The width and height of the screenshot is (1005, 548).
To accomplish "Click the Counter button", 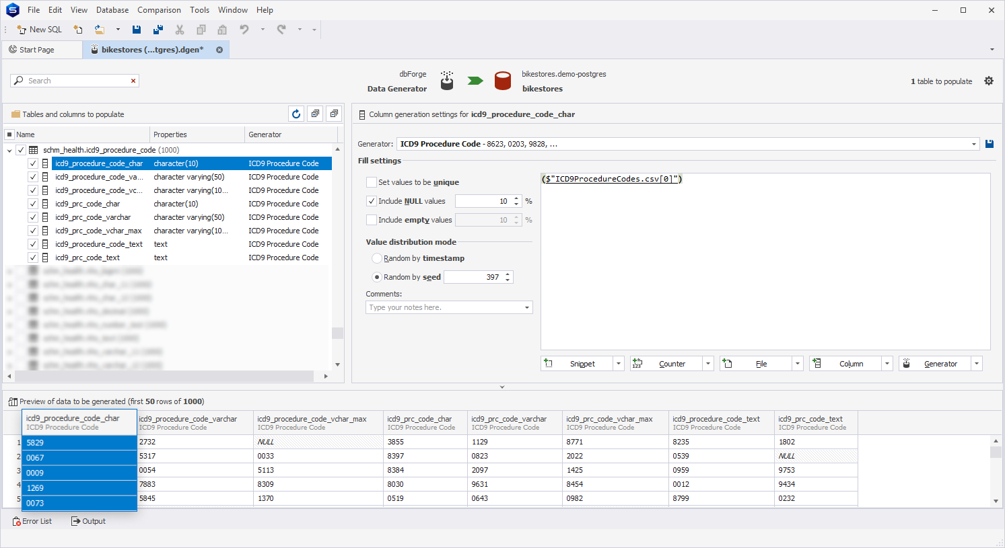I will point(666,364).
